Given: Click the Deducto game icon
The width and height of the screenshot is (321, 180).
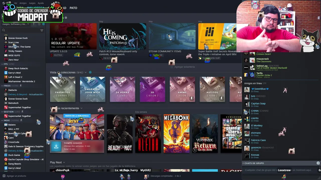Looking at the screenshot, I should coord(6,90).
